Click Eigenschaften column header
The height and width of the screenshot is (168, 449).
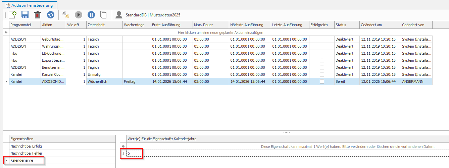tap(62, 138)
